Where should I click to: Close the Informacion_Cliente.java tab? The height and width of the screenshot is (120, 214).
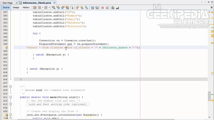click(54, 3)
